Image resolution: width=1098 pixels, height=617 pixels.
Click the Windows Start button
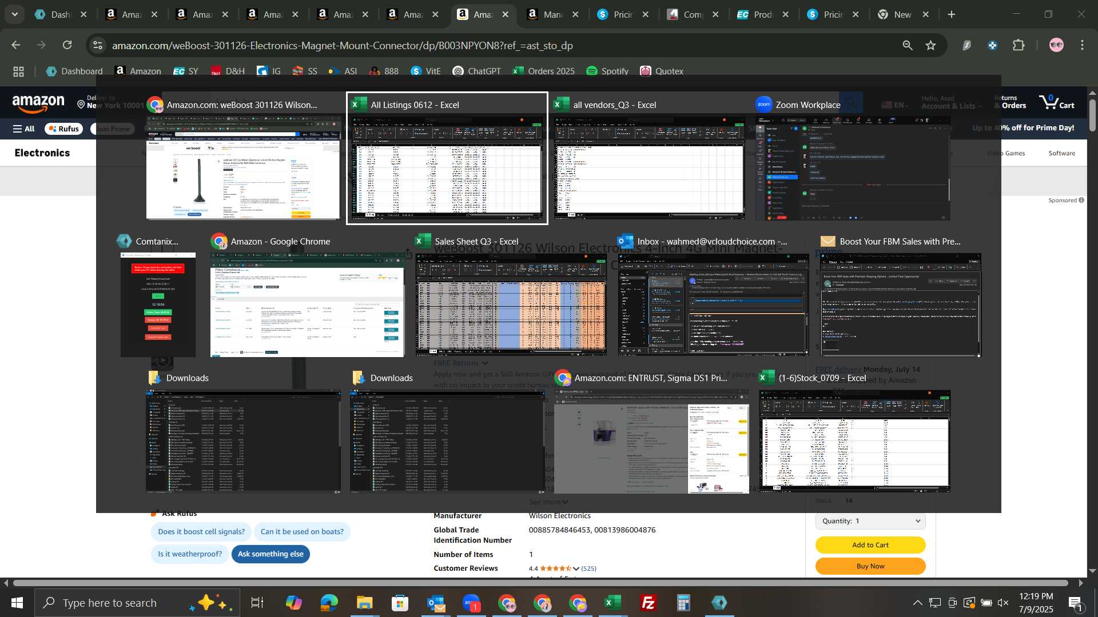pyautogui.click(x=17, y=603)
